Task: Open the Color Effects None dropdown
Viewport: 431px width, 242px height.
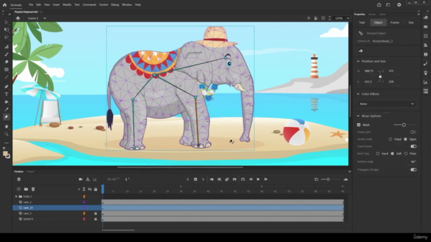Action: pyautogui.click(x=387, y=104)
